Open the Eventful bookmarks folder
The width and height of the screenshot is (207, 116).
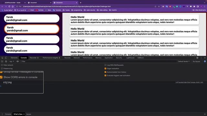point(113,10)
